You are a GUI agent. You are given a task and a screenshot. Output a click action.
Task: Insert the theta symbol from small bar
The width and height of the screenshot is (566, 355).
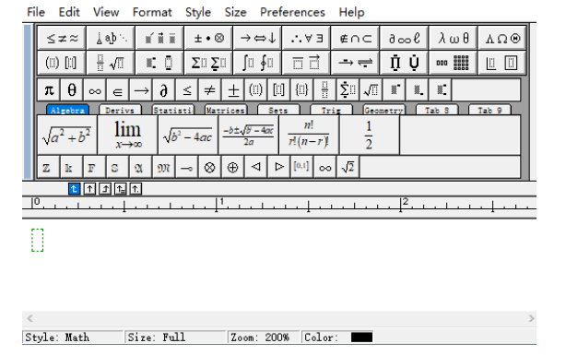[72, 90]
